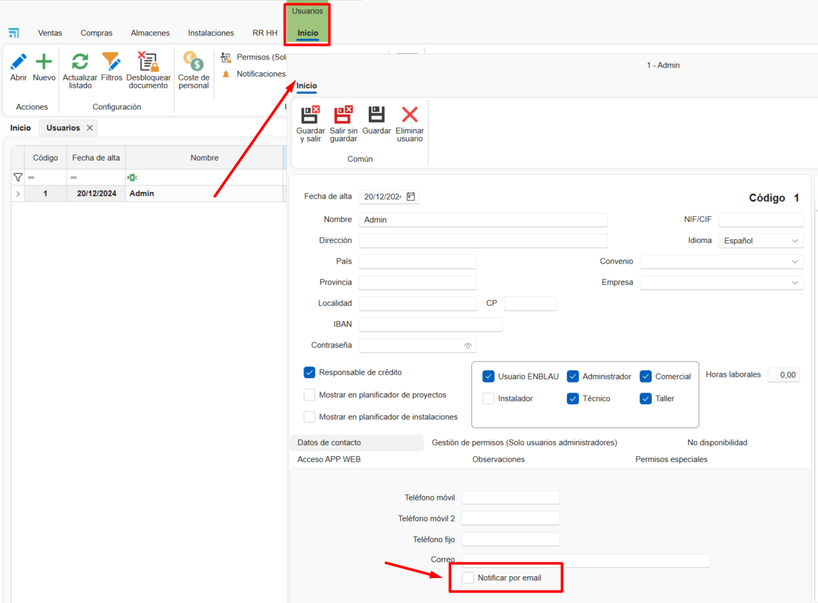Open the Almacenes menu
The height and width of the screenshot is (603, 818).
(x=150, y=33)
